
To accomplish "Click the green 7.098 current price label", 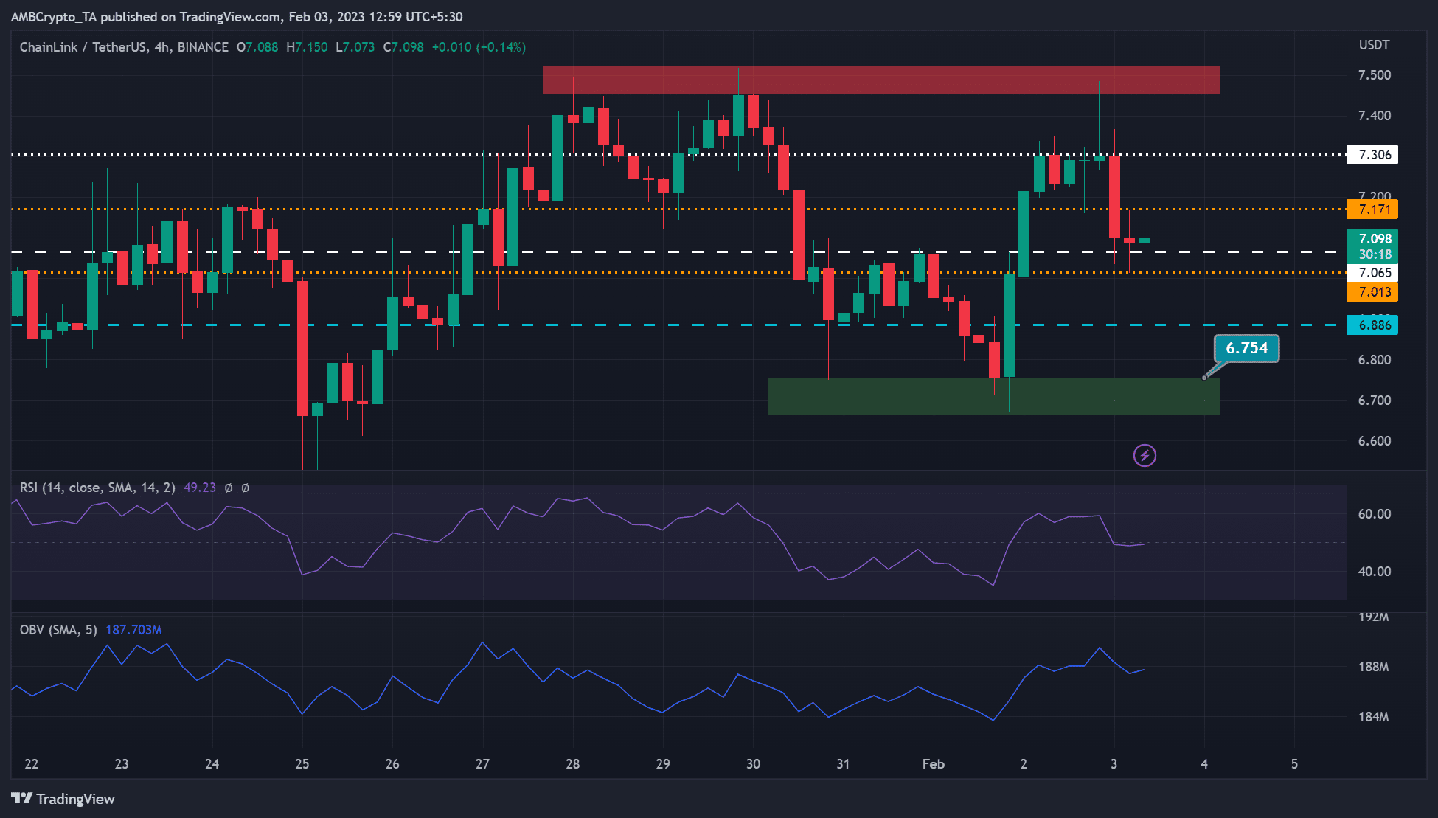I will (1372, 246).
